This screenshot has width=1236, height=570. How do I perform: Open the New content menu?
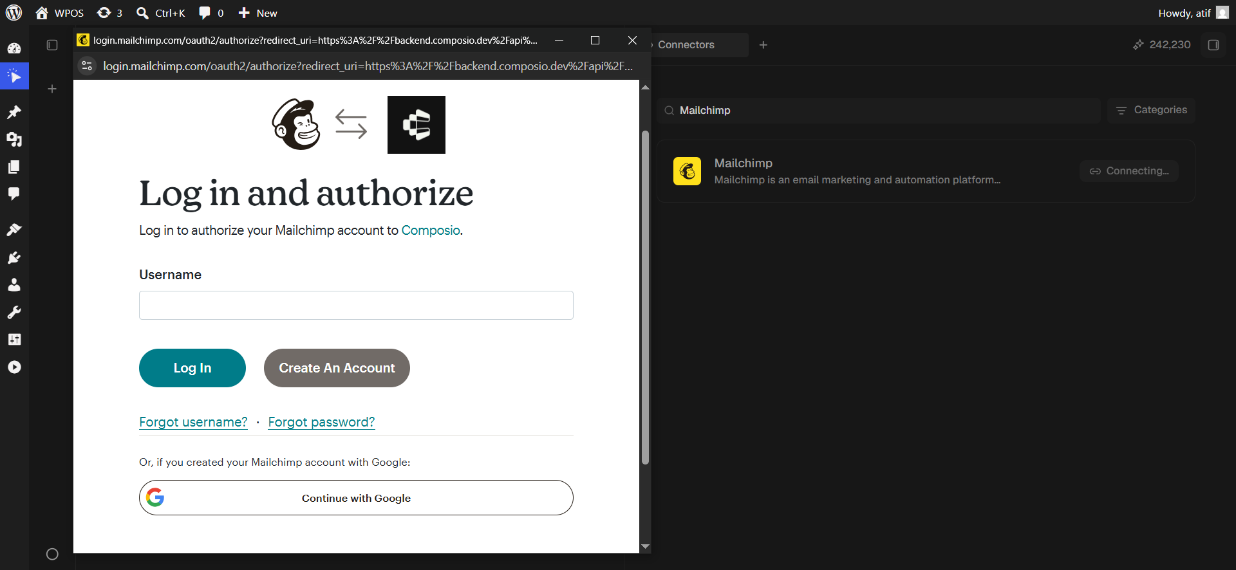pyautogui.click(x=257, y=13)
